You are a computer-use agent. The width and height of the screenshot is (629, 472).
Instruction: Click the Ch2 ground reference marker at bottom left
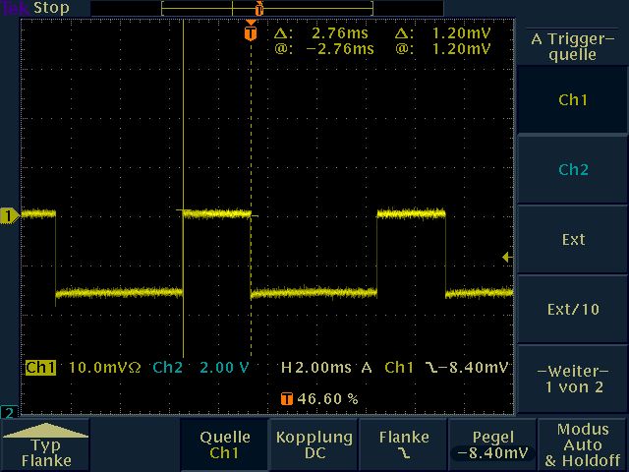pos(9,411)
